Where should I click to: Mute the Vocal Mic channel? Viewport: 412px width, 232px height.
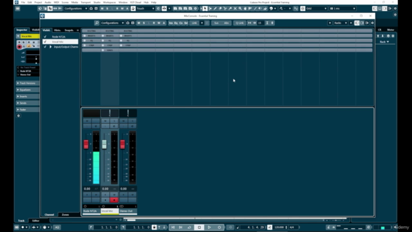point(106,121)
